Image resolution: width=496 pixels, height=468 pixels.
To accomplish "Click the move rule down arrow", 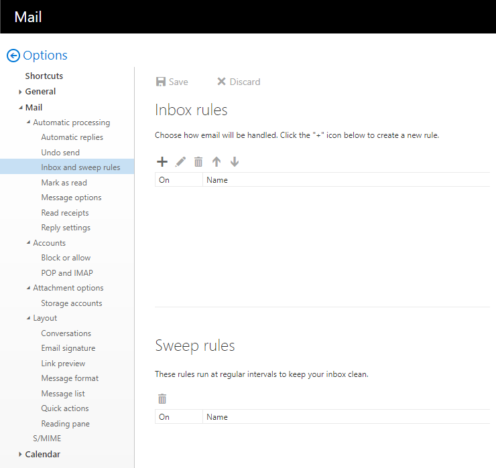I will tap(235, 161).
